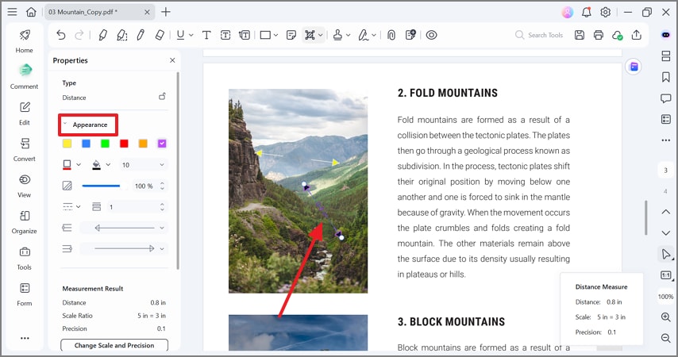Open the Tools tab in left sidebar

24,258
